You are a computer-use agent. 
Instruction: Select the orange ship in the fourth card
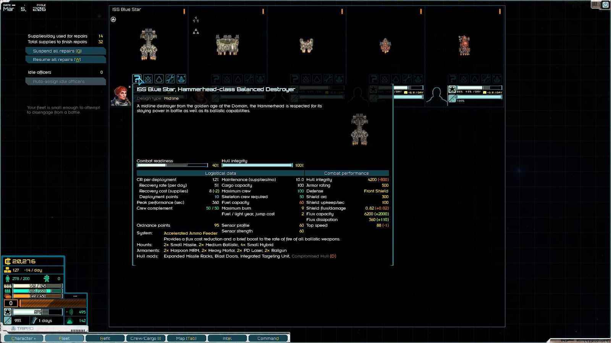click(x=385, y=46)
